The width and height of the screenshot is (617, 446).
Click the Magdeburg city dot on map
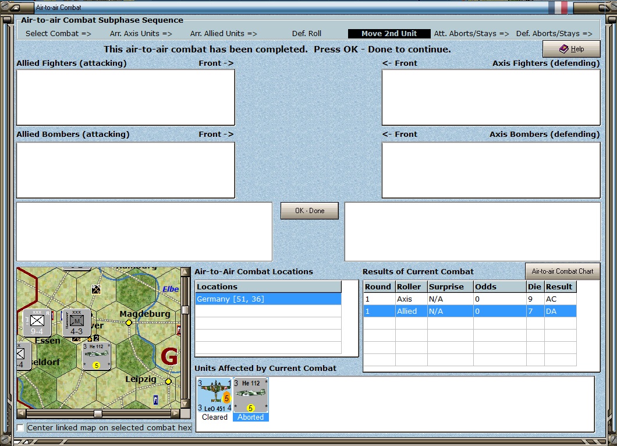[x=129, y=323]
